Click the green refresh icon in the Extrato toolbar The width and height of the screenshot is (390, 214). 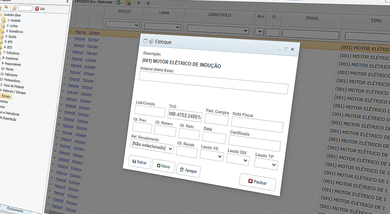(x=118, y=3)
